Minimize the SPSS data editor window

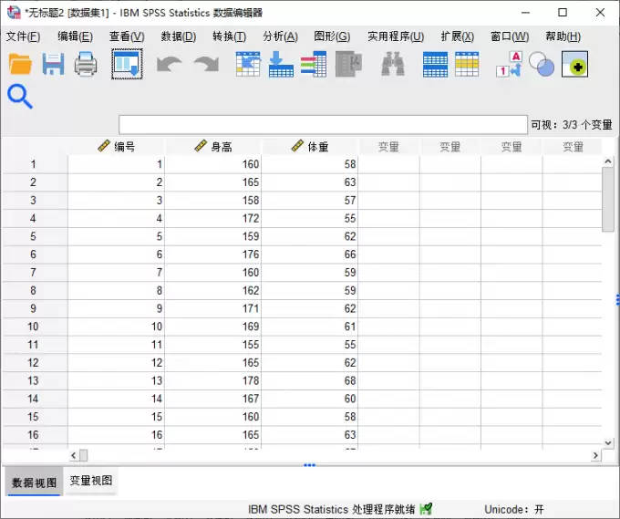click(x=525, y=13)
